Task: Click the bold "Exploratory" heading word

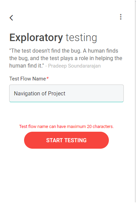Action: pos(36,38)
